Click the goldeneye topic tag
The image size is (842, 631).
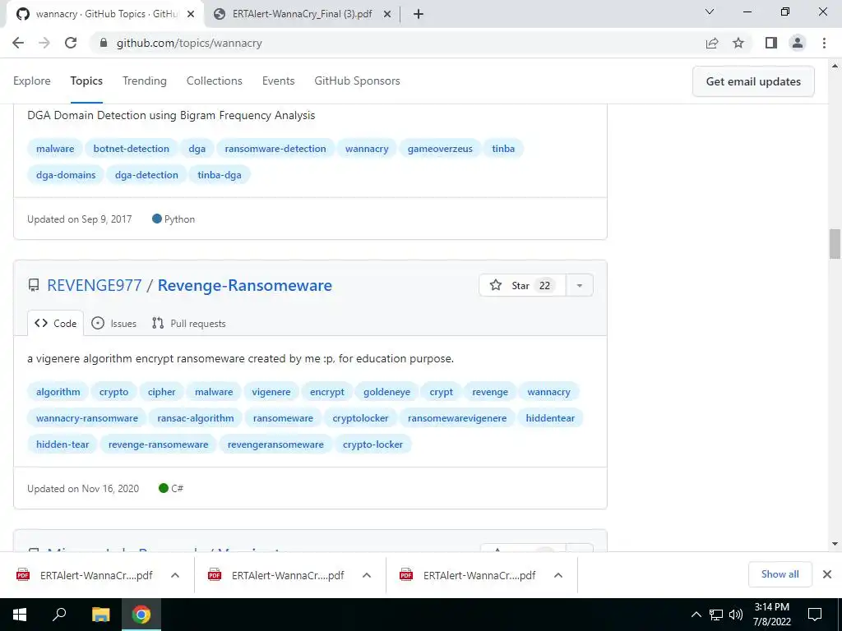(386, 392)
